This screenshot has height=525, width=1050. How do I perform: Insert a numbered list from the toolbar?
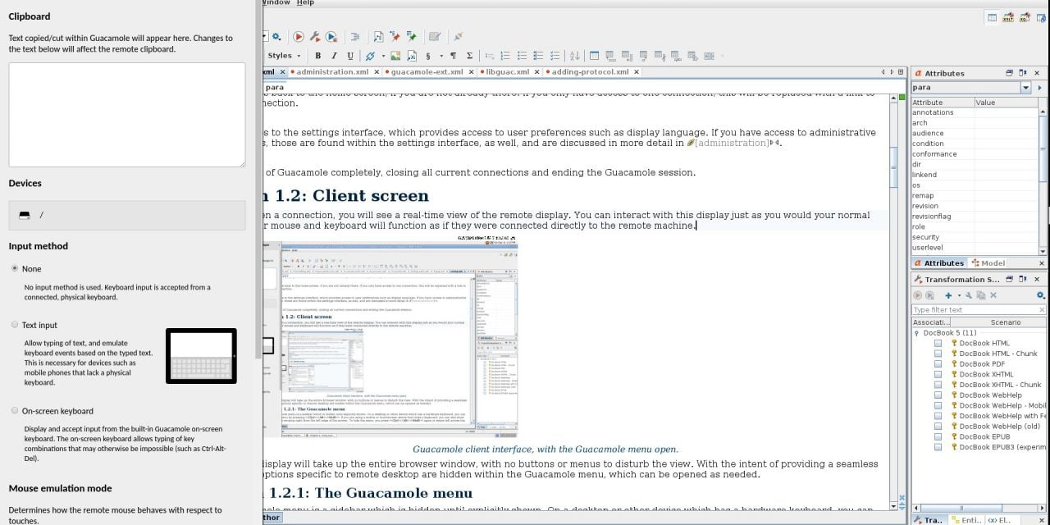pos(504,56)
